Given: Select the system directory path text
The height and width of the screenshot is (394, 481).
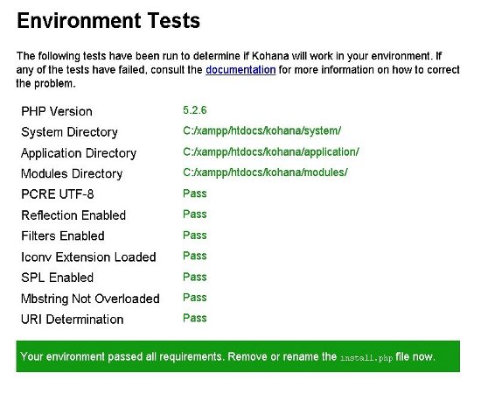Looking at the screenshot, I should [261, 131].
